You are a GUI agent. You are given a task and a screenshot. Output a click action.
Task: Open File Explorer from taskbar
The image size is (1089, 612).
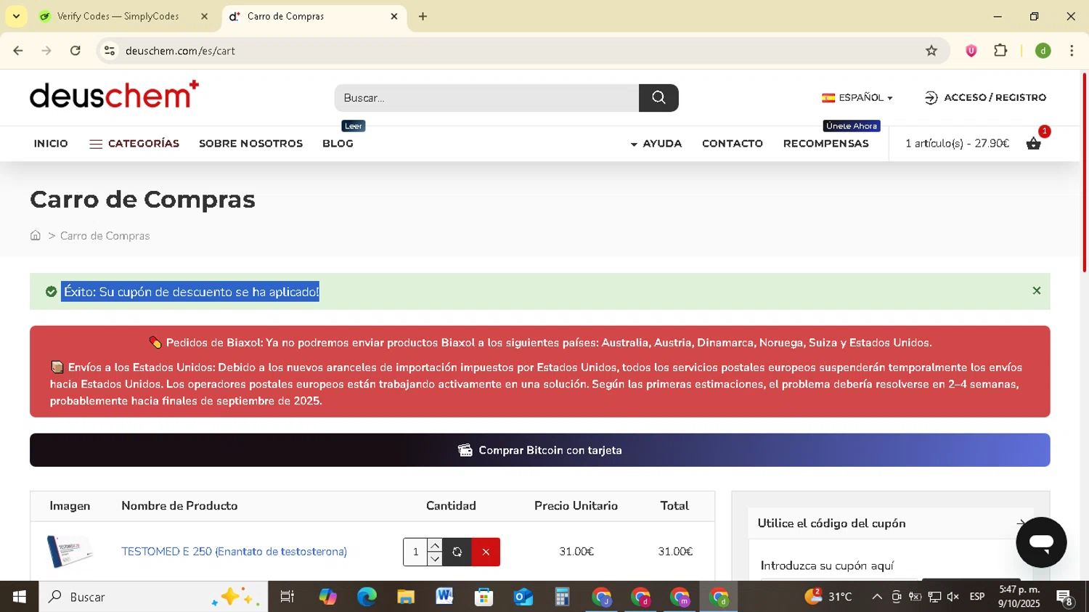click(406, 597)
